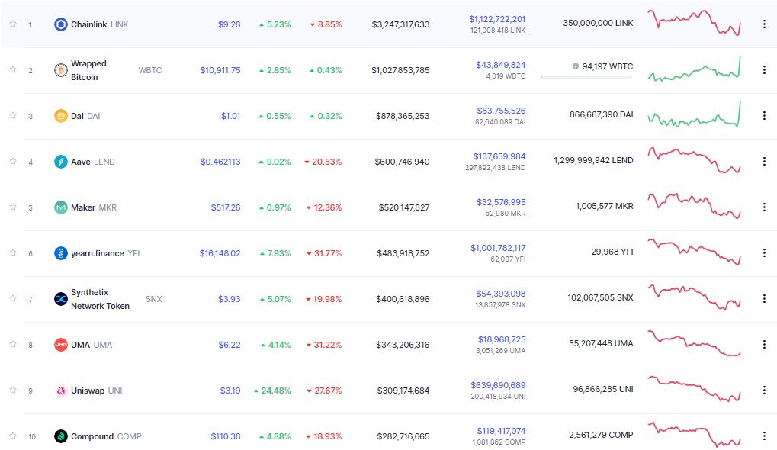Click the UMA coin logo
Image resolution: width=777 pixels, height=450 pixels.
[60, 345]
